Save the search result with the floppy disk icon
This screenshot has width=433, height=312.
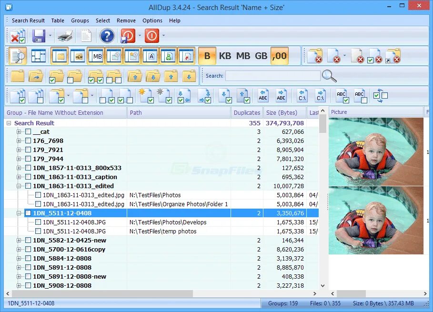(x=39, y=36)
